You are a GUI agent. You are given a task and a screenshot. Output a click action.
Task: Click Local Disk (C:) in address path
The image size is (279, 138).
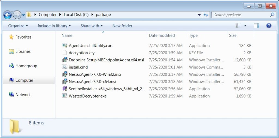click(76, 15)
